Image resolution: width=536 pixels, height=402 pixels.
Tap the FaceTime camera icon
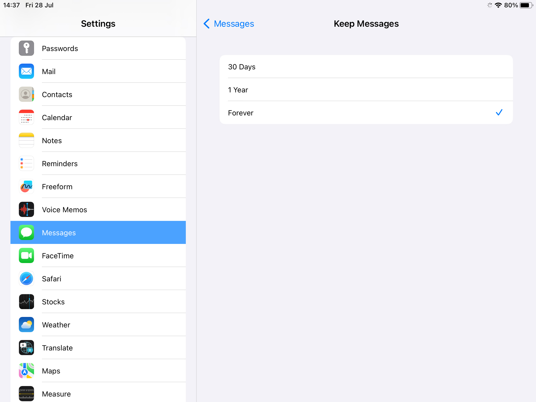pos(26,256)
